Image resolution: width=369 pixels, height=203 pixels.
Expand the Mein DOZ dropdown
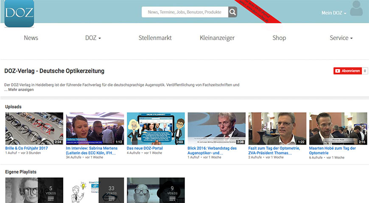(x=334, y=13)
